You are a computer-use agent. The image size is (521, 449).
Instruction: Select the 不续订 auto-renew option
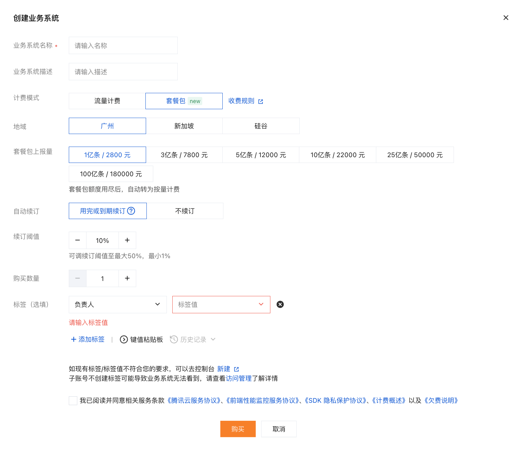point(185,211)
